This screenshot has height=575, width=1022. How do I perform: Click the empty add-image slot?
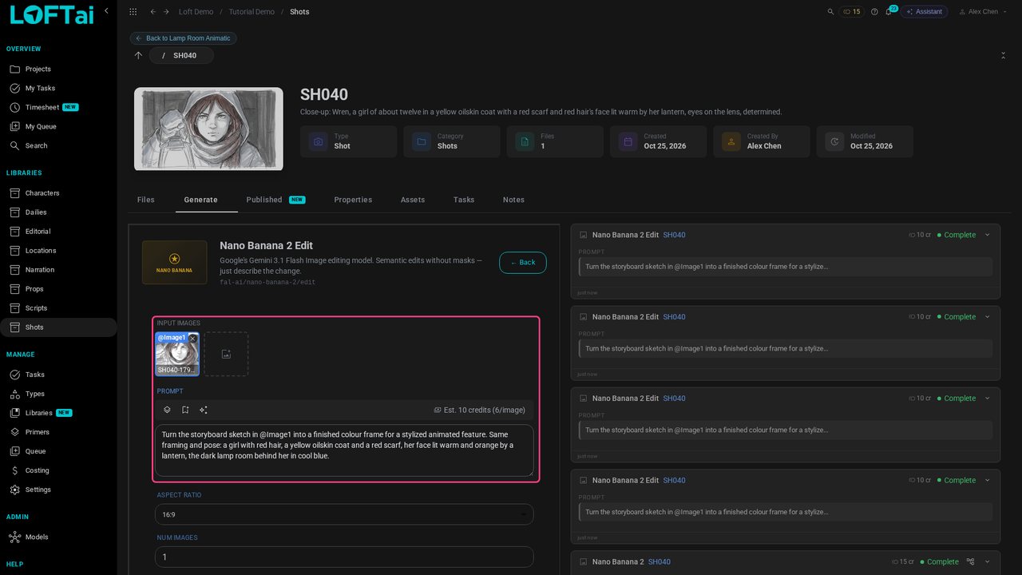[226, 354]
